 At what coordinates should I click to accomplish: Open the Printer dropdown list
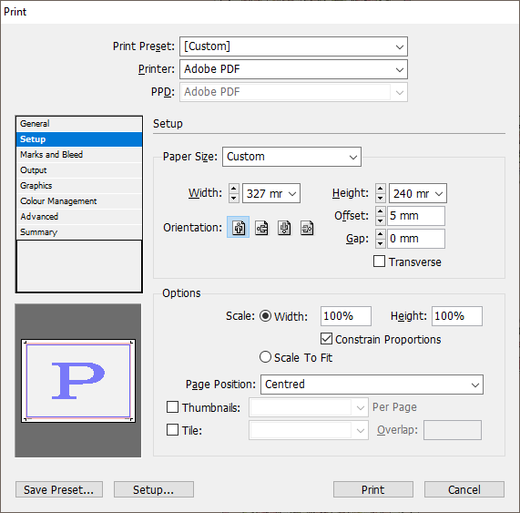(293, 69)
